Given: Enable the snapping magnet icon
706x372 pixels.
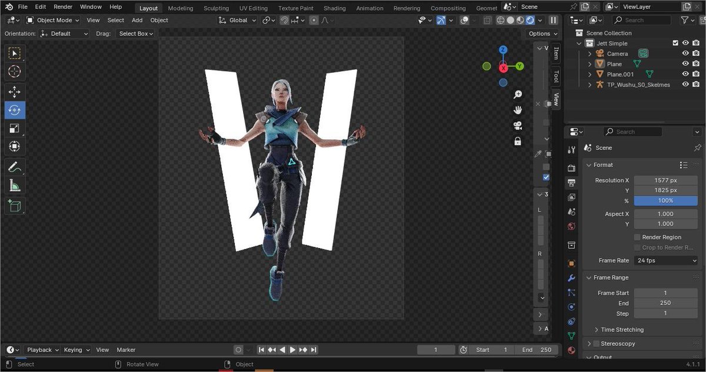Looking at the screenshot, I should [283, 19].
